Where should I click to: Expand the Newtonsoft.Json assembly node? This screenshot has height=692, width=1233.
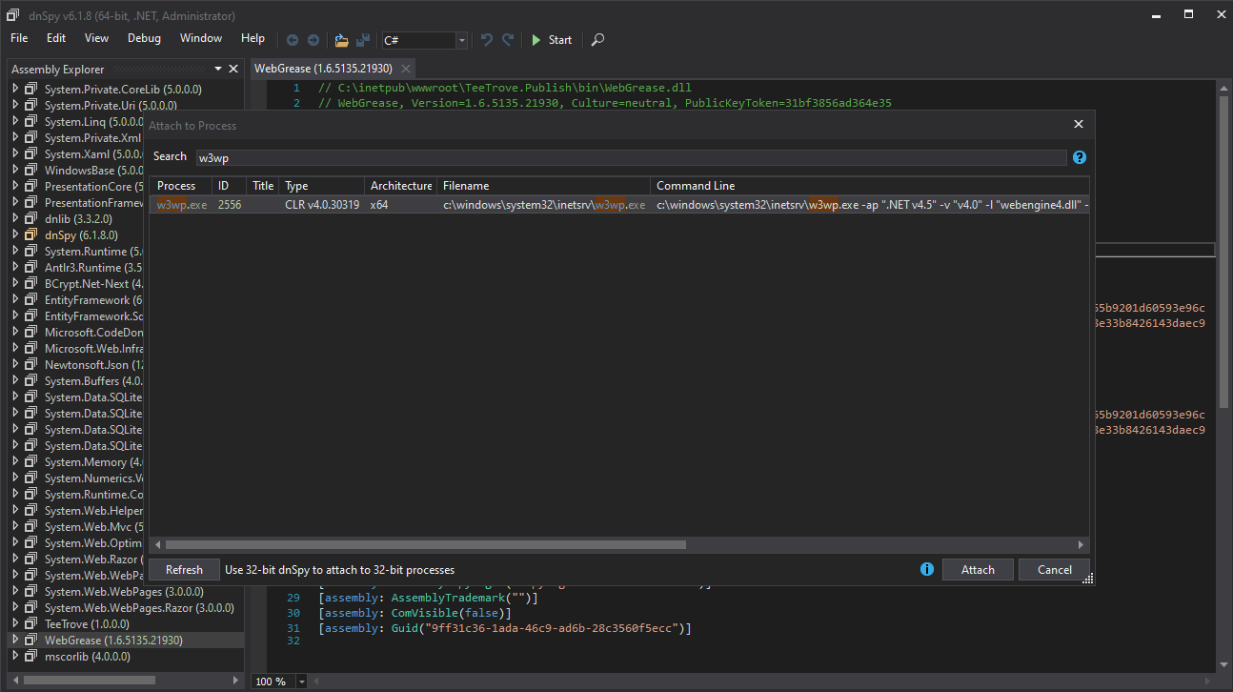pos(15,364)
